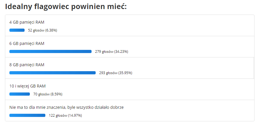Select the 'Nie ma to dla mnie znaczenia' answer
The image size is (258, 126).
[x=66, y=107]
